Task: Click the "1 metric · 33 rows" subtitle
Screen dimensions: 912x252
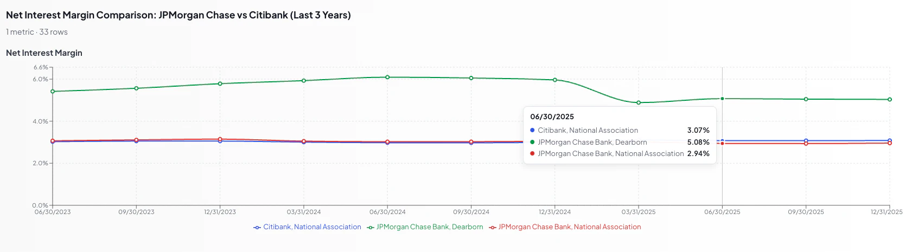Action: [37, 32]
